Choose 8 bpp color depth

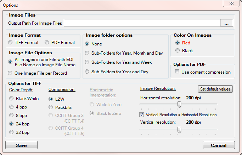point(12,116)
